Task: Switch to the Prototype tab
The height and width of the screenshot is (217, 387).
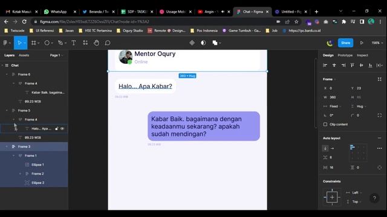Action: (345, 55)
